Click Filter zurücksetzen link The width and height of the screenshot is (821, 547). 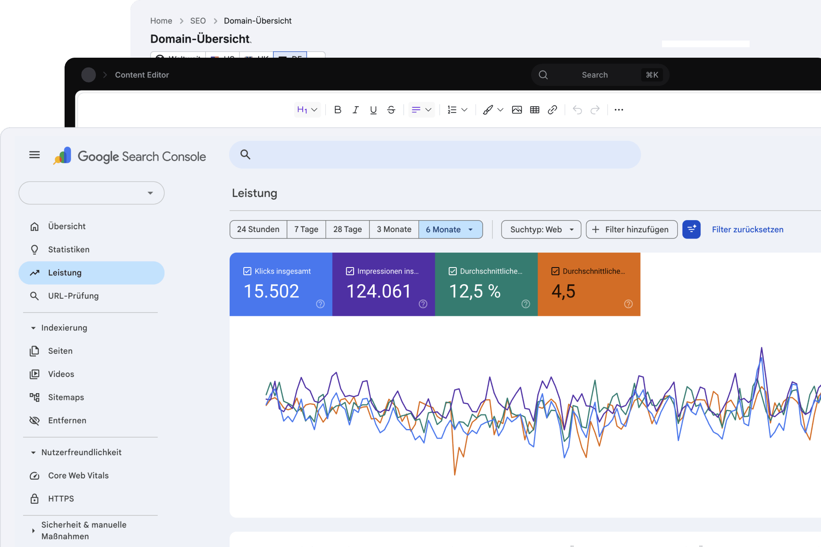click(x=747, y=229)
